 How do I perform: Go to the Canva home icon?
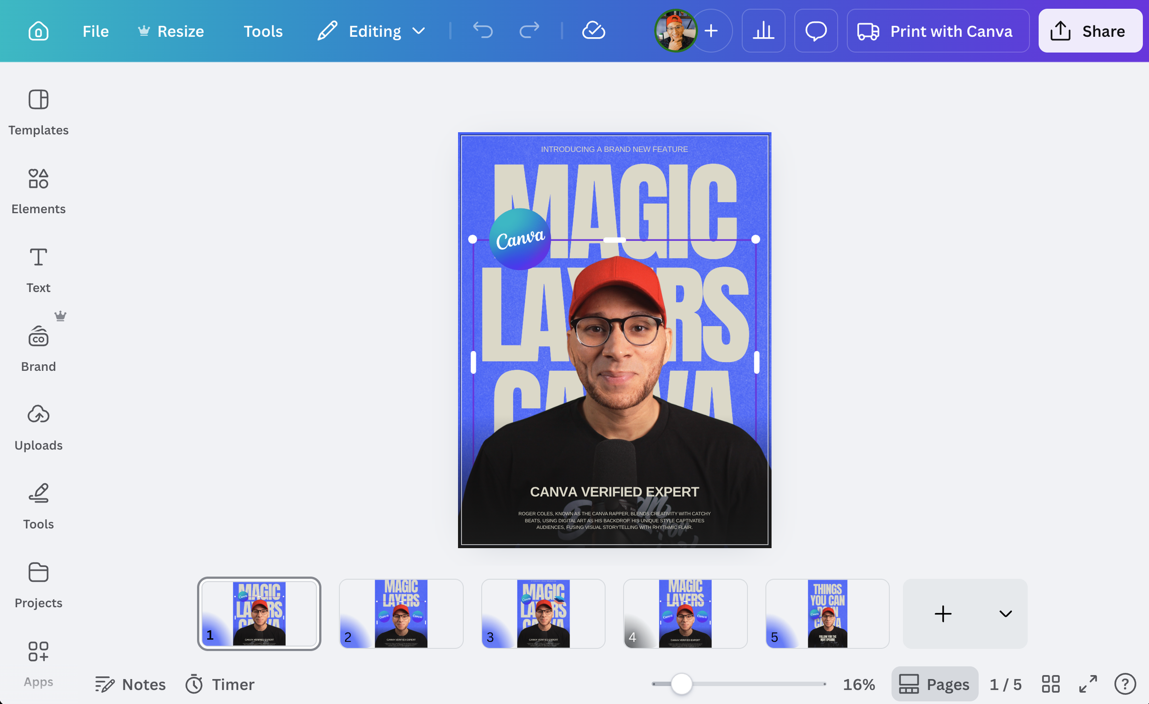[38, 31]
